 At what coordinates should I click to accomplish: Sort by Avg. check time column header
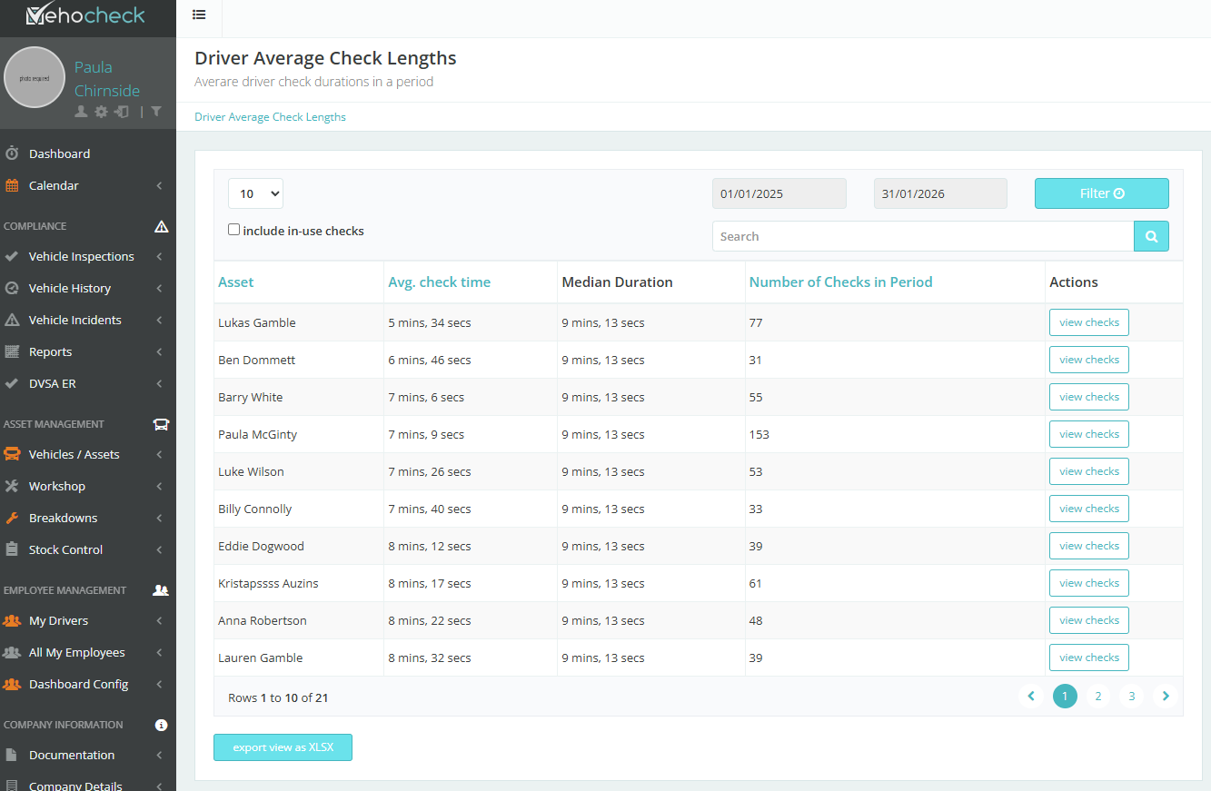pyautogui.click(x=439, y=282)
